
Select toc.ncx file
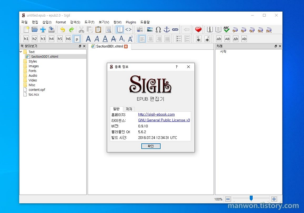point(34,95)
